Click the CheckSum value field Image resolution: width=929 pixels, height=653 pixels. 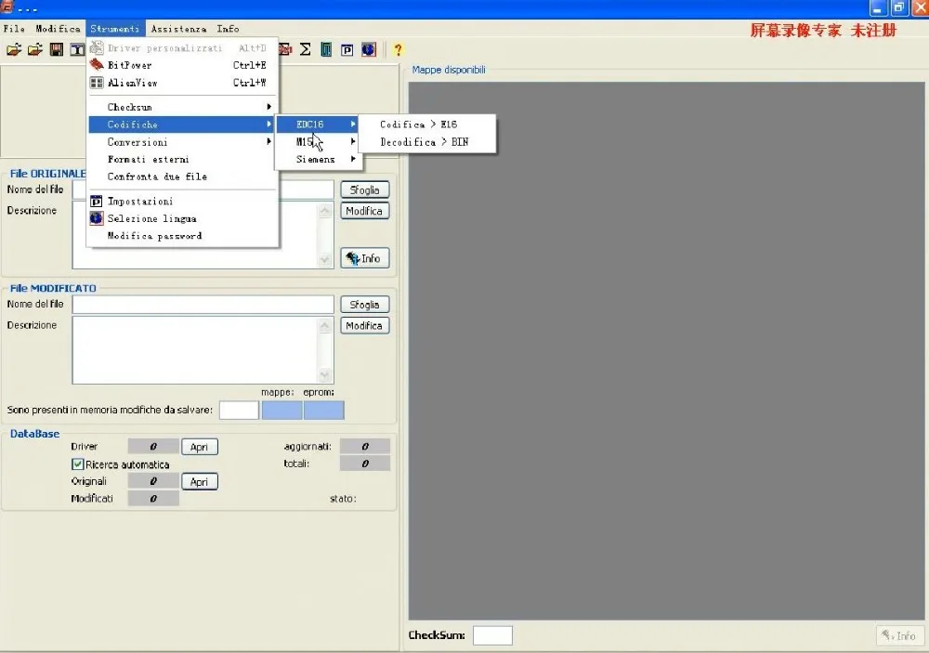(x=492, y=635)
